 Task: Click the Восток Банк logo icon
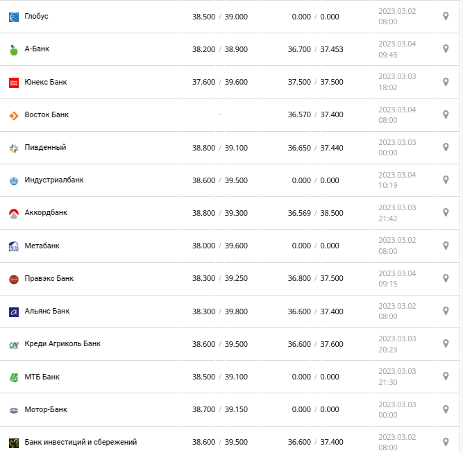coord(14,115)
